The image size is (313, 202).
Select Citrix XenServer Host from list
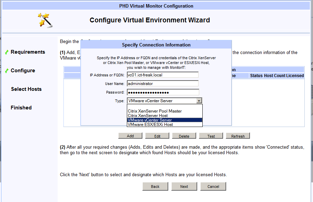(148, 116)
